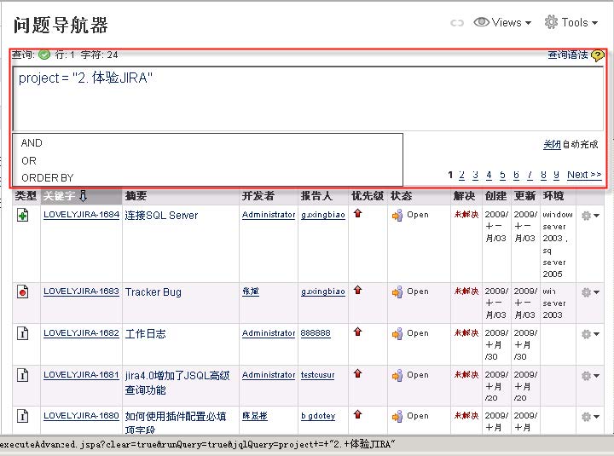Open the Views dropdown menu
Viewport: 614px width, 456px height.
[502, 22]
